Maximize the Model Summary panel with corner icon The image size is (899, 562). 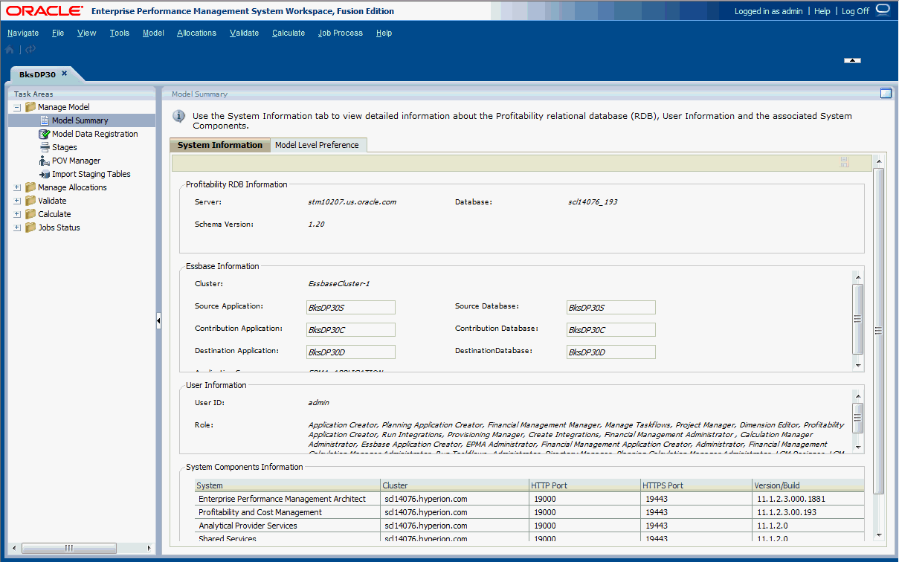click(886, 94)
